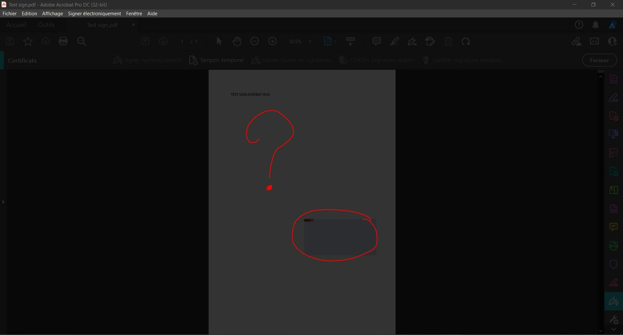This screenshot has height=335, width=623.
Task: Open the Protect shield side tool
Action: (x=613, y=264)
